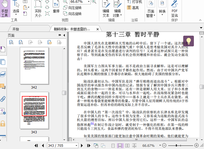This screenshot has width=204, height=149.
Task: Open the status bar zoom dropdown
Action: [x=160, y=145]
